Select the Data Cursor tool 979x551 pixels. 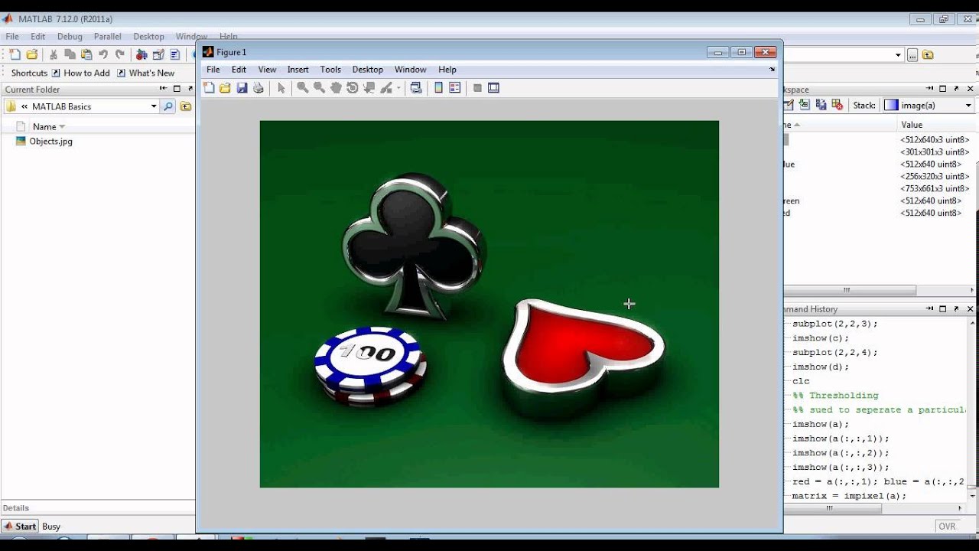[369, 88]
